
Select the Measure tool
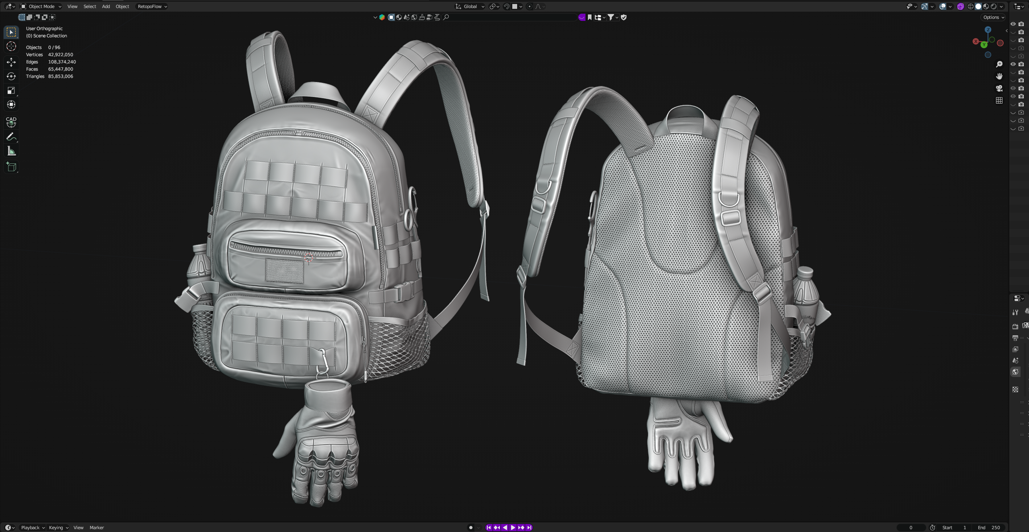click(11, 151)
